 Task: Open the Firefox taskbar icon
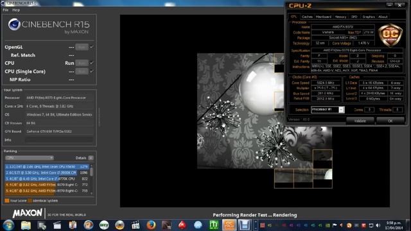pos(151,225)
